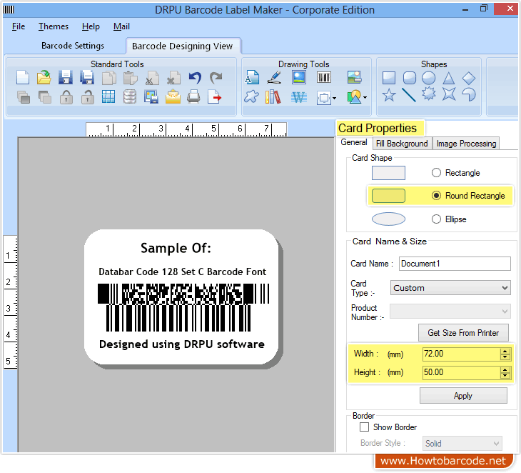Switch to the Barcode Settings tab
Image resolution: width=521 pixels, height=473 pixels.
[x=72, y=46]
